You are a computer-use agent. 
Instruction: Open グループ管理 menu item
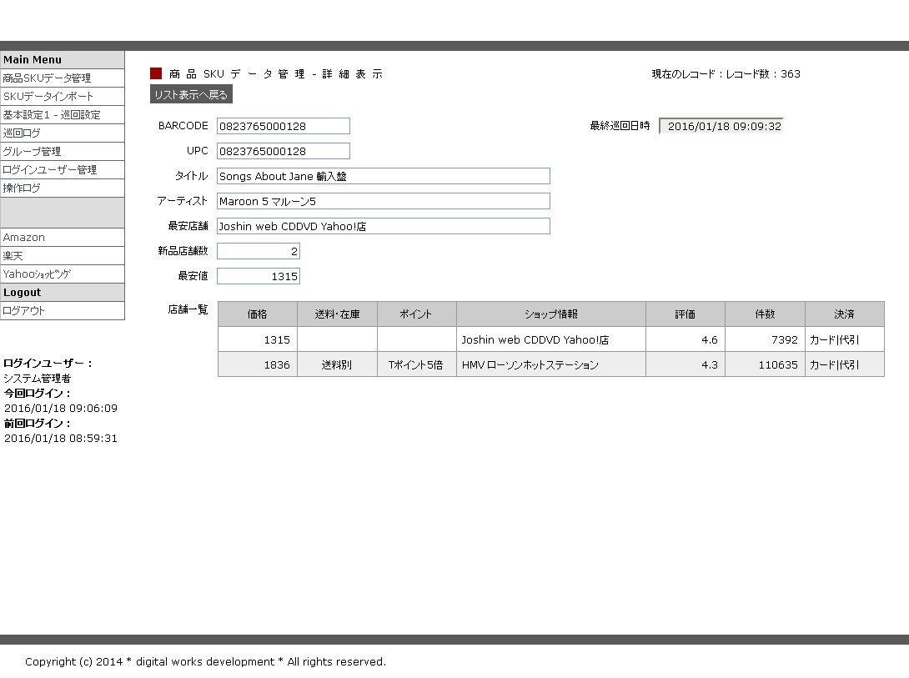coord(62,151)
